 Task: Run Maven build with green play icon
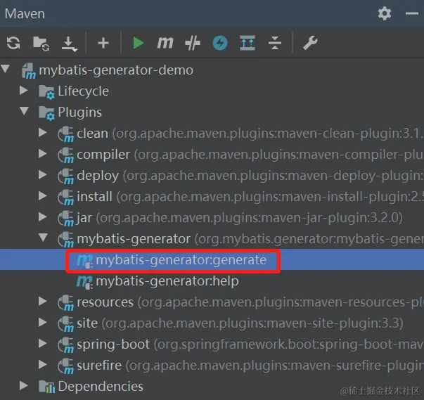tap(138, 43)
